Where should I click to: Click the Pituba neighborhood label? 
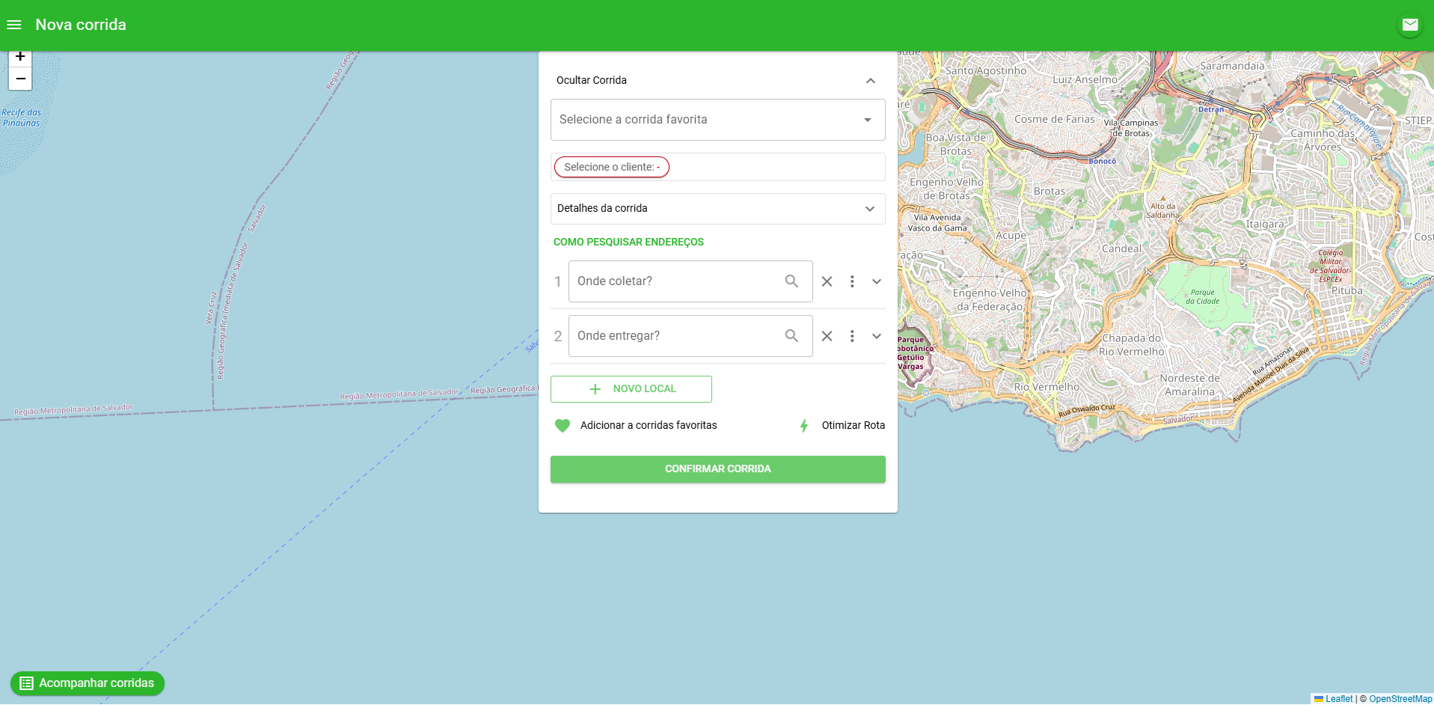click(1346, 290)
